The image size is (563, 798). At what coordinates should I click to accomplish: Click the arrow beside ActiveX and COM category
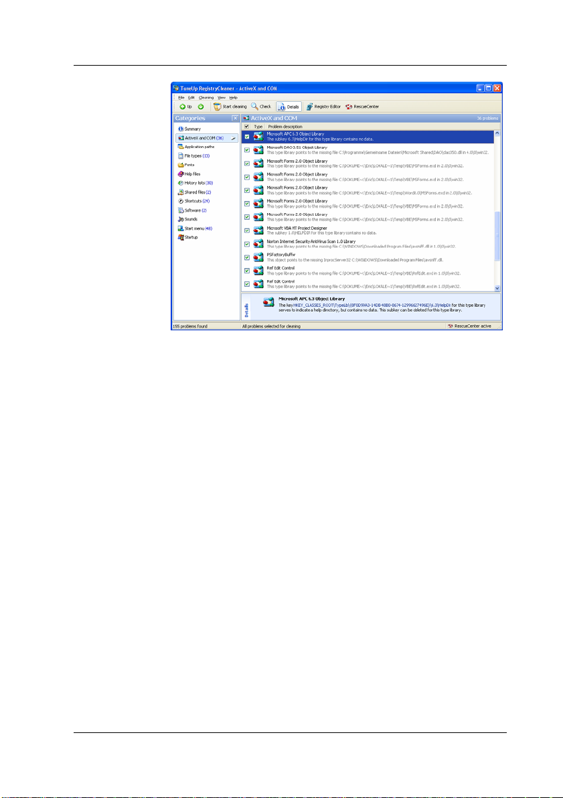234,138
